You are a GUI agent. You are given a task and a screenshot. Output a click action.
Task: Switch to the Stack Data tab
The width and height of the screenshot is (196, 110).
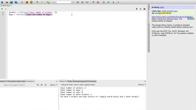pos(21,82)
